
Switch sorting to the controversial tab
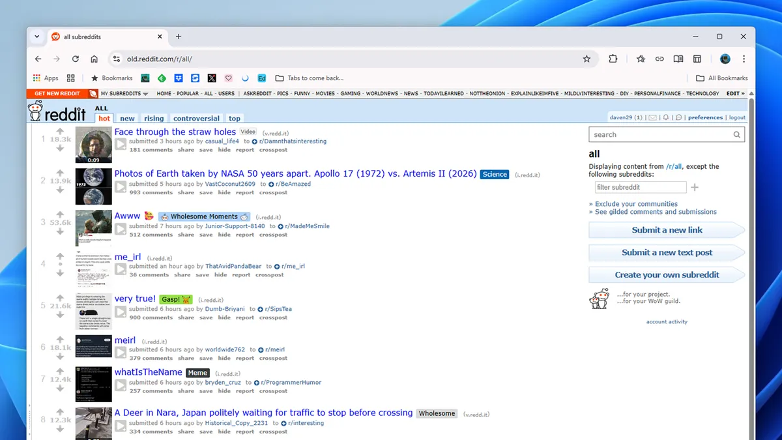196,118
